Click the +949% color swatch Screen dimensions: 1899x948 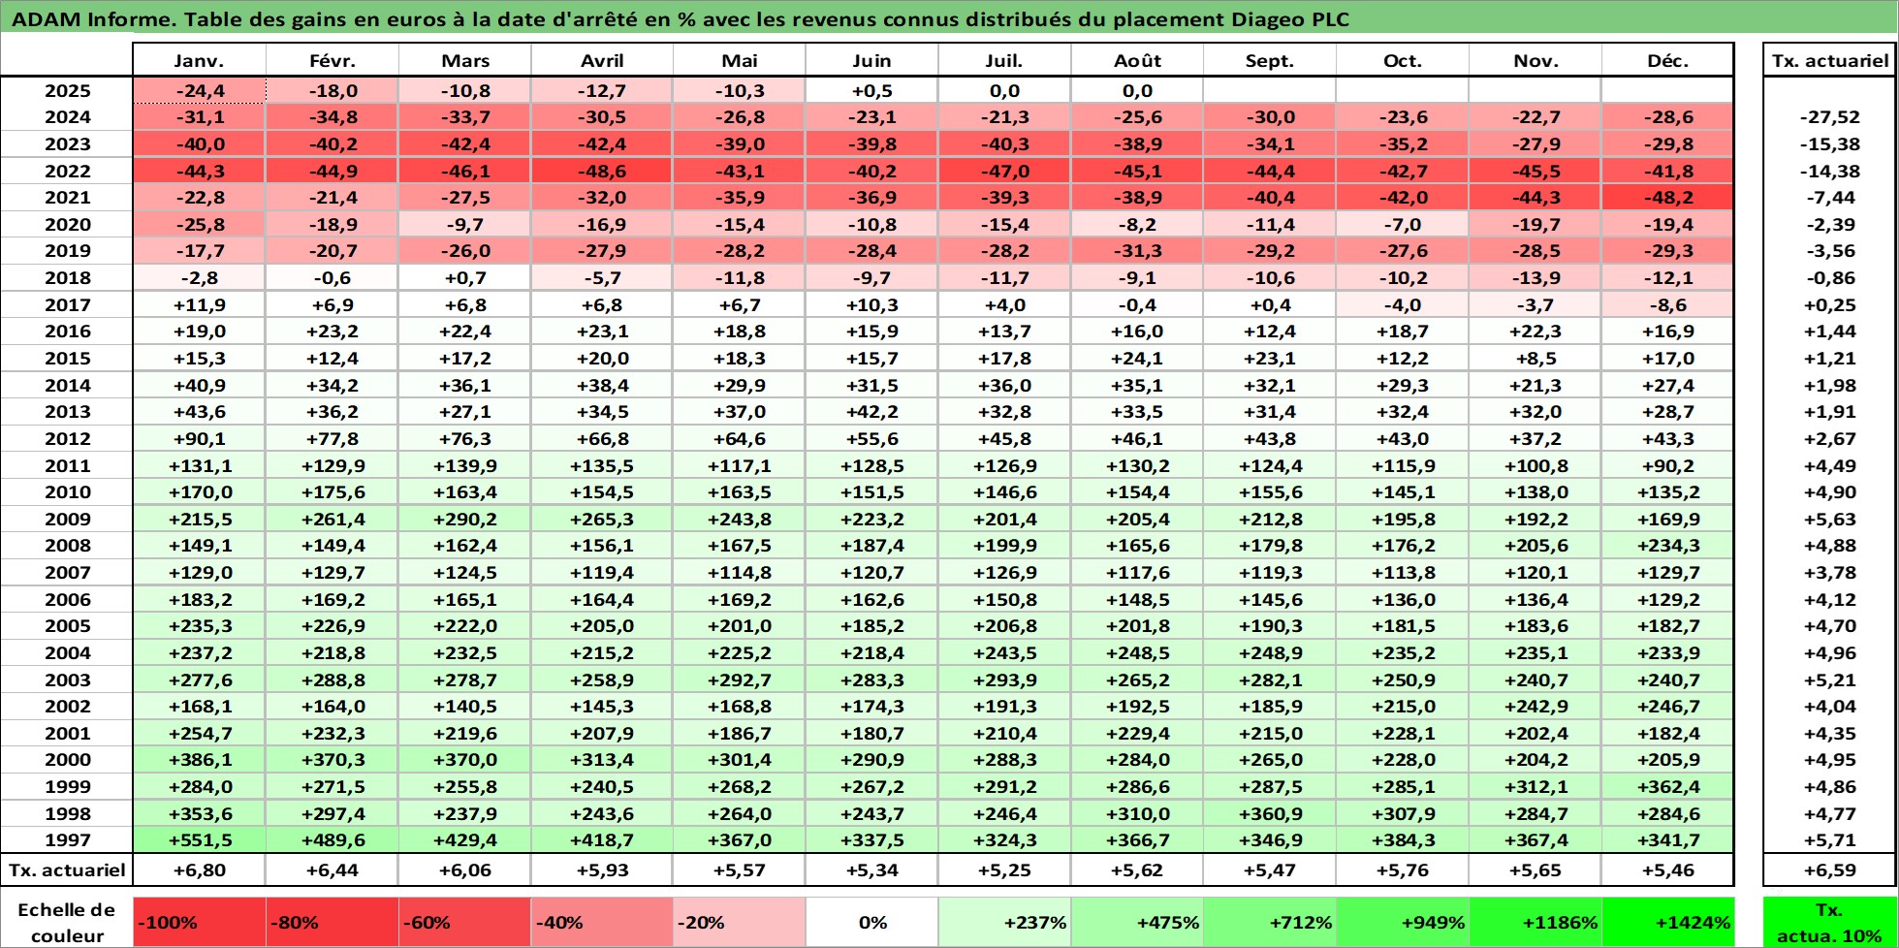click(x=1403, y=922)
